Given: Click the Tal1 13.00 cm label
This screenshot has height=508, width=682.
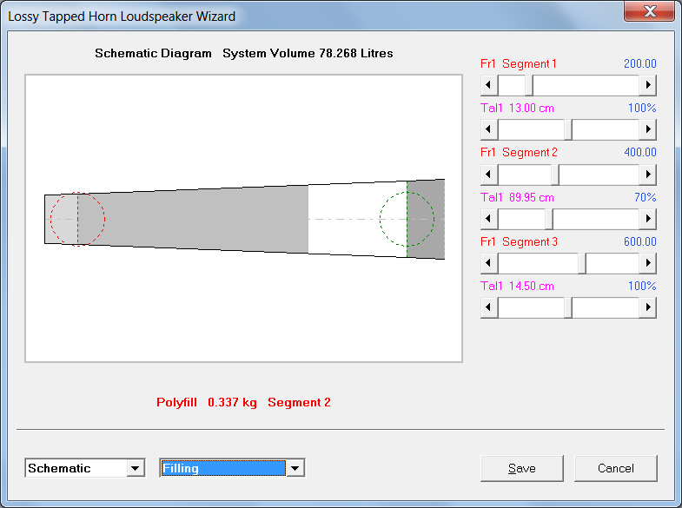Looking at the screenshot, I should coord(517,109).
